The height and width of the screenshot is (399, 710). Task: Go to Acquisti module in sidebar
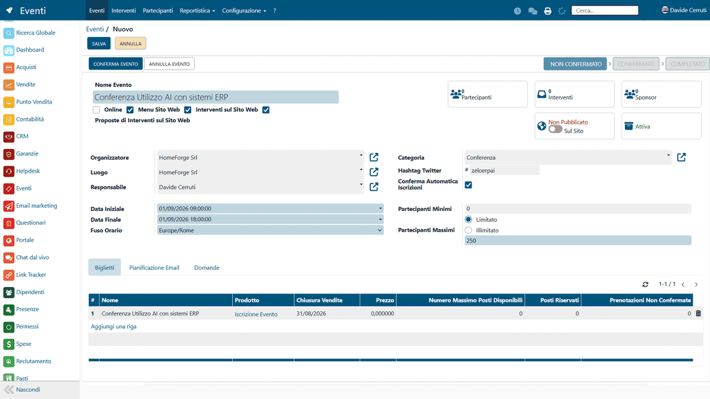(20, 67)
